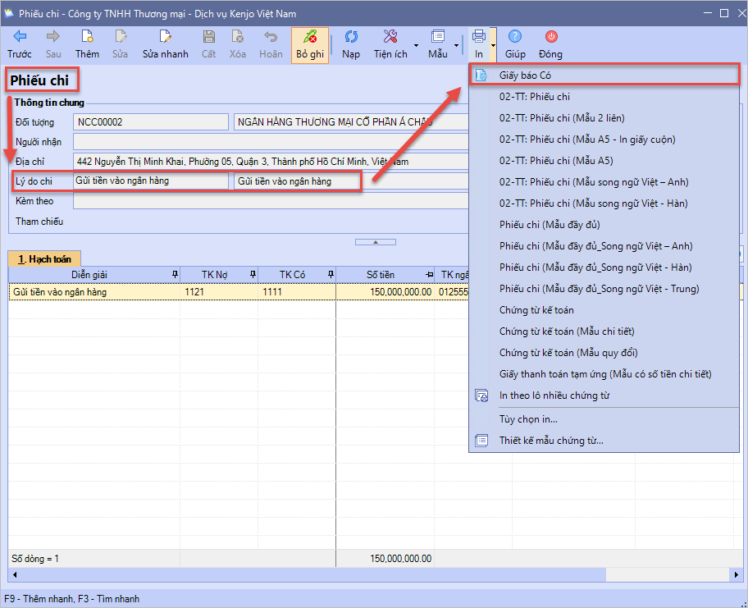The height and width of the screenshot is (608, 748).
Task: Click the Sửa nhanh quick edit icon
Action: [x=165, y=37]
